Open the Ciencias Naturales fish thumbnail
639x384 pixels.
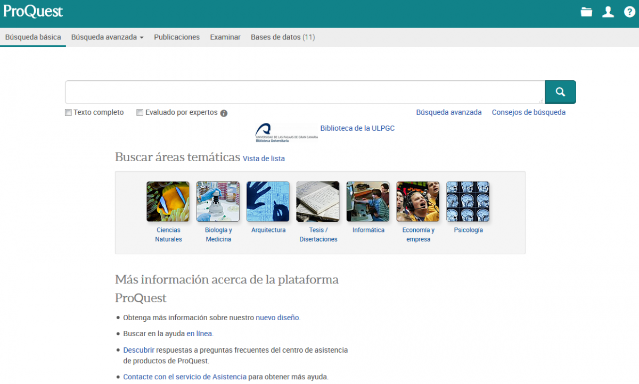tap(168, 202)
